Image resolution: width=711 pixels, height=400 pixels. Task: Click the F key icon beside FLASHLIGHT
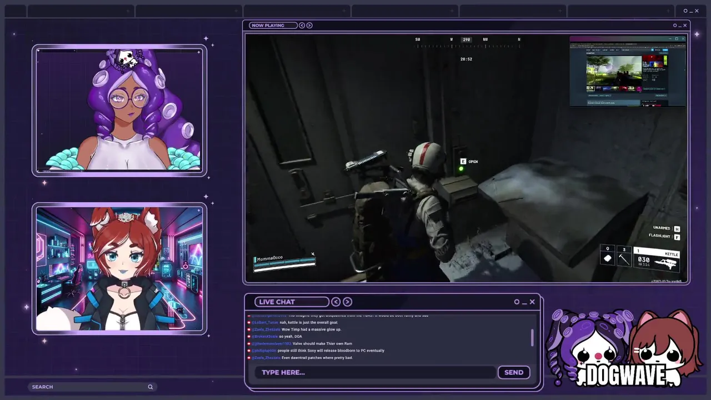677,237
